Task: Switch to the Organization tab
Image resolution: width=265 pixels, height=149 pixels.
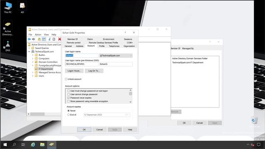Action: (x=129, y=46)
